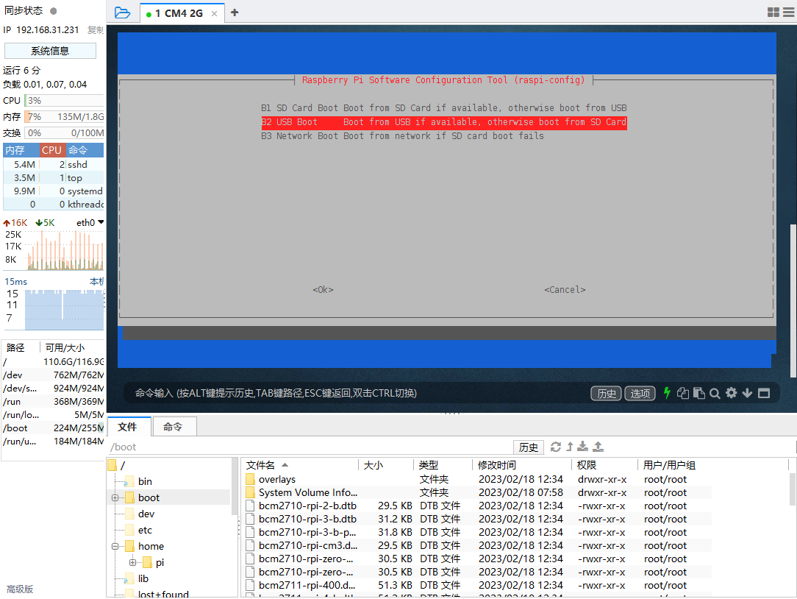This screenshot has width=797, height=599.
Task: Sort files by 用户/用户组 column
Action: coord(712,465)
